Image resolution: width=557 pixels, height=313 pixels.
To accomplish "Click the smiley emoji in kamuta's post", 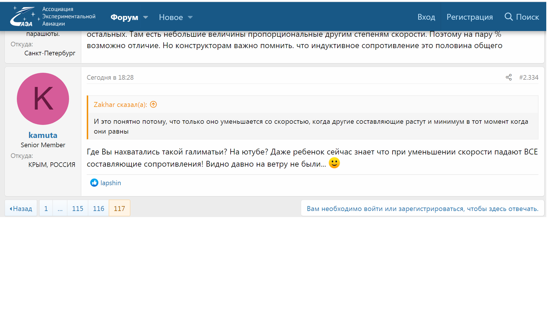I will (x=334, y=163).
